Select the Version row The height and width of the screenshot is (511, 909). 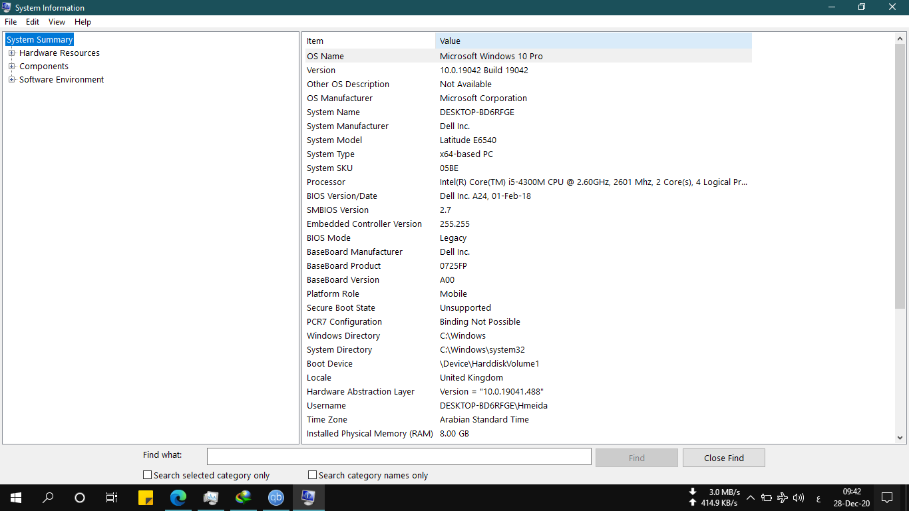pyautogui.click(x=528, y=71)
